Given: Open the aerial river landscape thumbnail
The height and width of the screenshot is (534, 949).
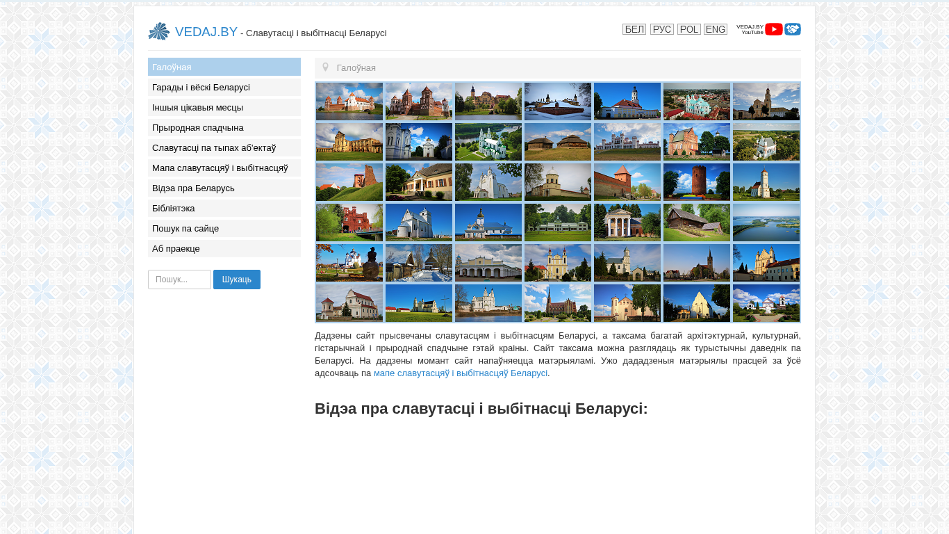Looking at the screenshot, I should point(766,222).
